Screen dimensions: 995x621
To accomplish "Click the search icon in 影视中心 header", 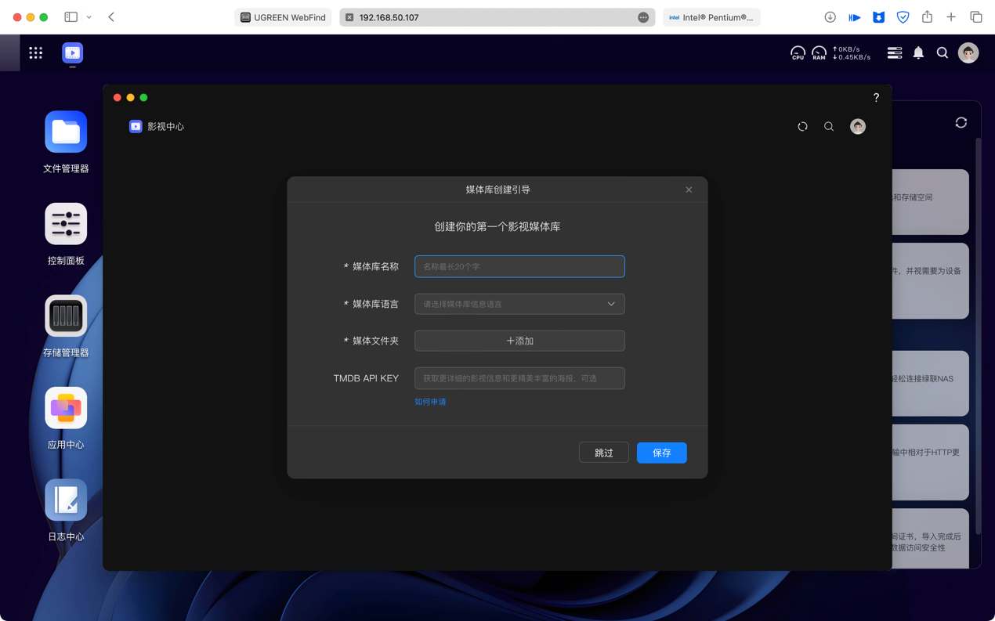I will pyautogui.click(x=829, y=126).
